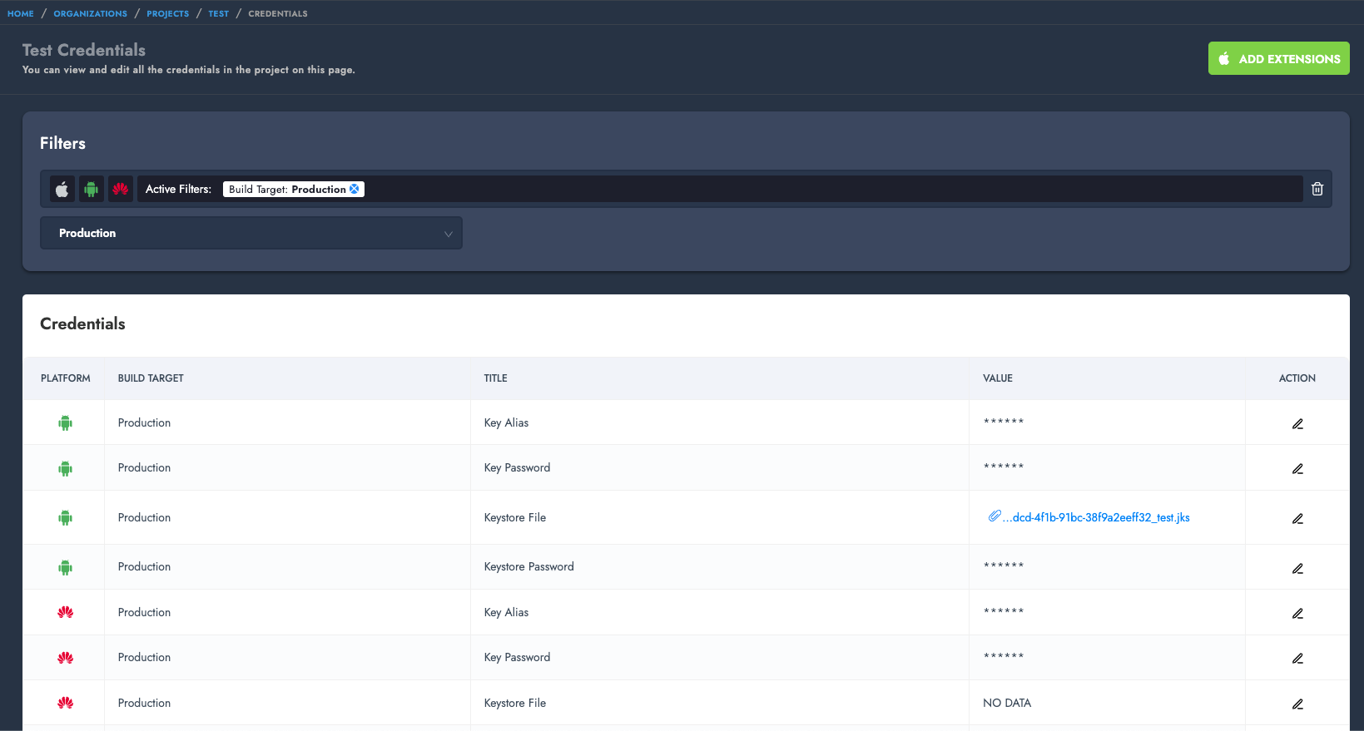The width and height of the screenshot is (1364, 731).
Task: Navigate to Projects breadcrumb
Action: point(168,13)
